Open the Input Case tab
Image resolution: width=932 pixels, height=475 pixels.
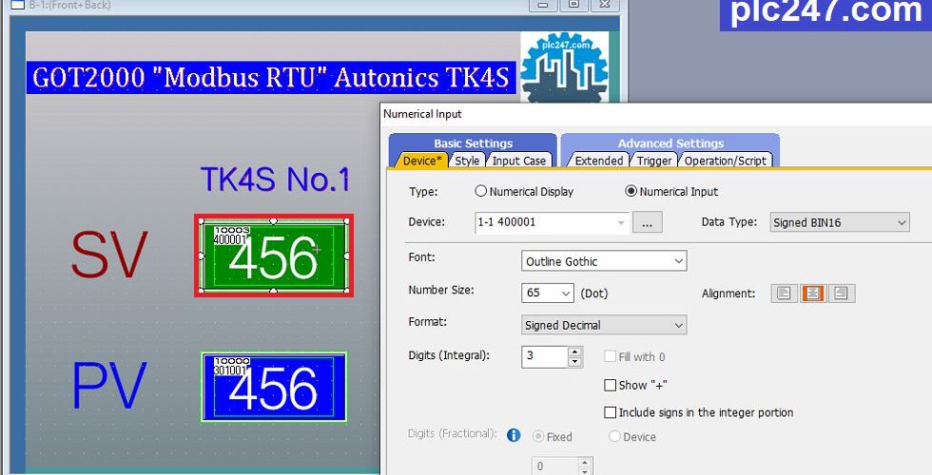tap(519, 161)
